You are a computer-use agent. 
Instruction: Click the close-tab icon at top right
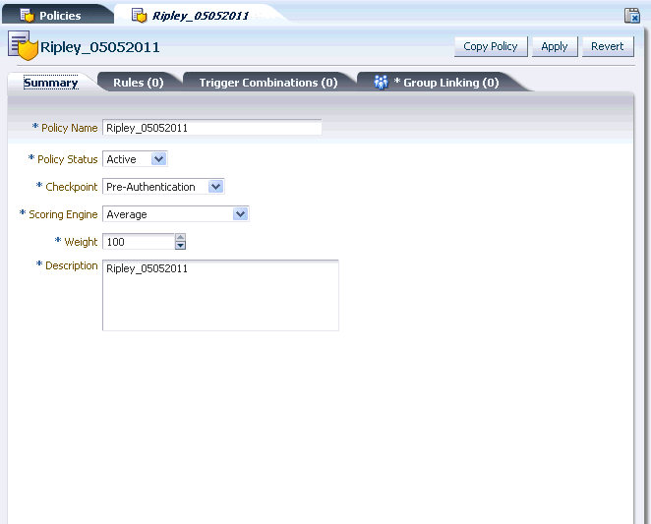point(632,16)
